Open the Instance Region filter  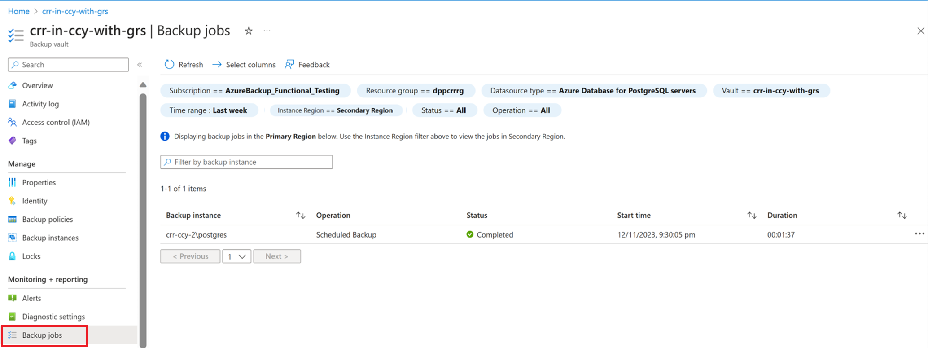335,110
